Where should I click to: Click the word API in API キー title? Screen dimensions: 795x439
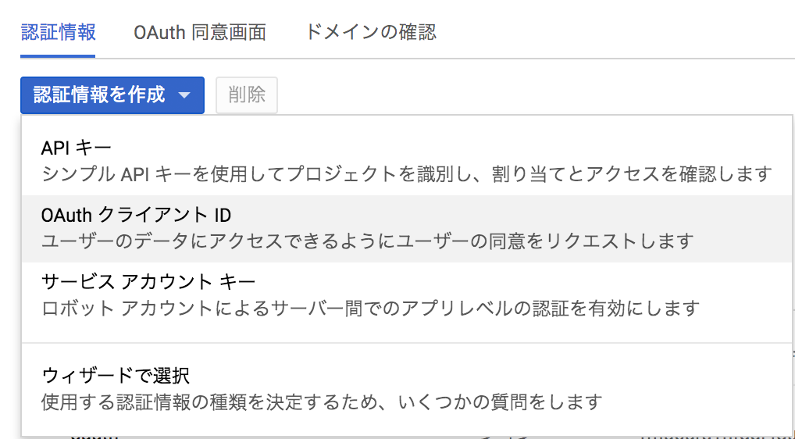pos(54,148)
